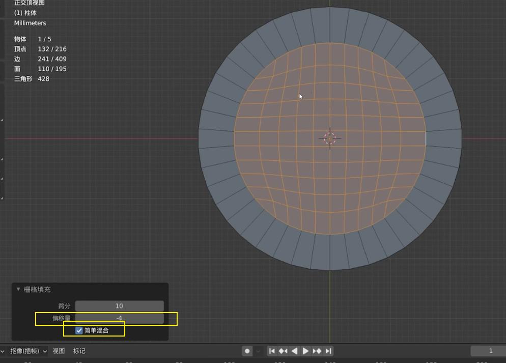Click the 偏移量 field showing -4

coord(120,318)
